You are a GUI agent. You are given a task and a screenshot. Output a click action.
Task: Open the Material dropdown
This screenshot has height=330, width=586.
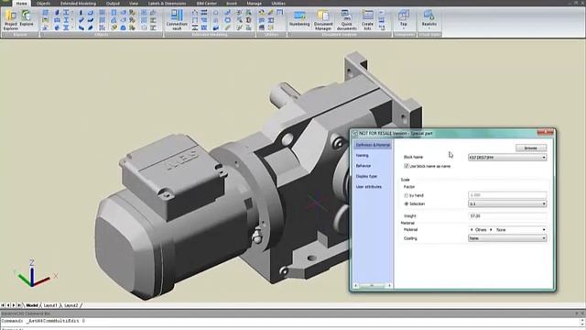(x=507, y=230)
